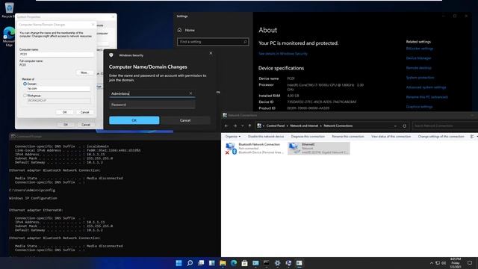Open the Recycle Bin desktop icon

pyautogui.click(x=9, y=9)
